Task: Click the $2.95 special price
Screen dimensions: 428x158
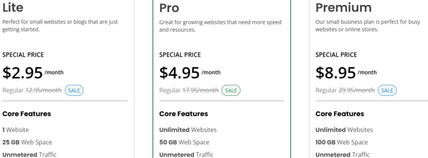Action: [23, 73]
